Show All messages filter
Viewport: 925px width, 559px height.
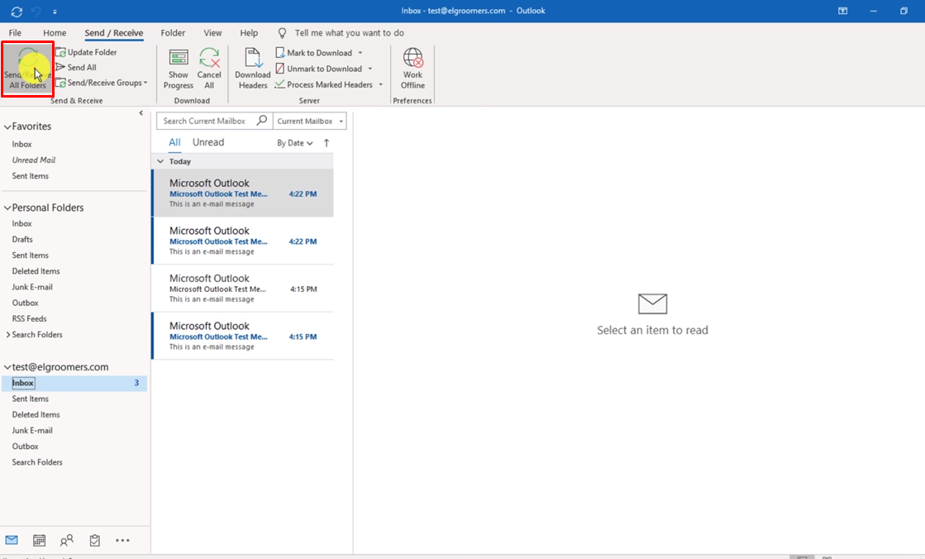pyautogui.click(x=174, y=142)
